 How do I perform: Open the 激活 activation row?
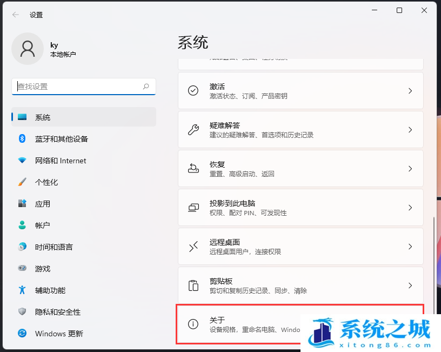300,91
